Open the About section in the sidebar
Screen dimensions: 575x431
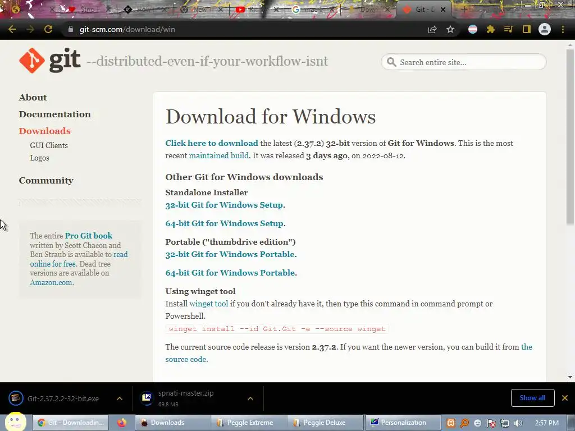click(33, 97)
